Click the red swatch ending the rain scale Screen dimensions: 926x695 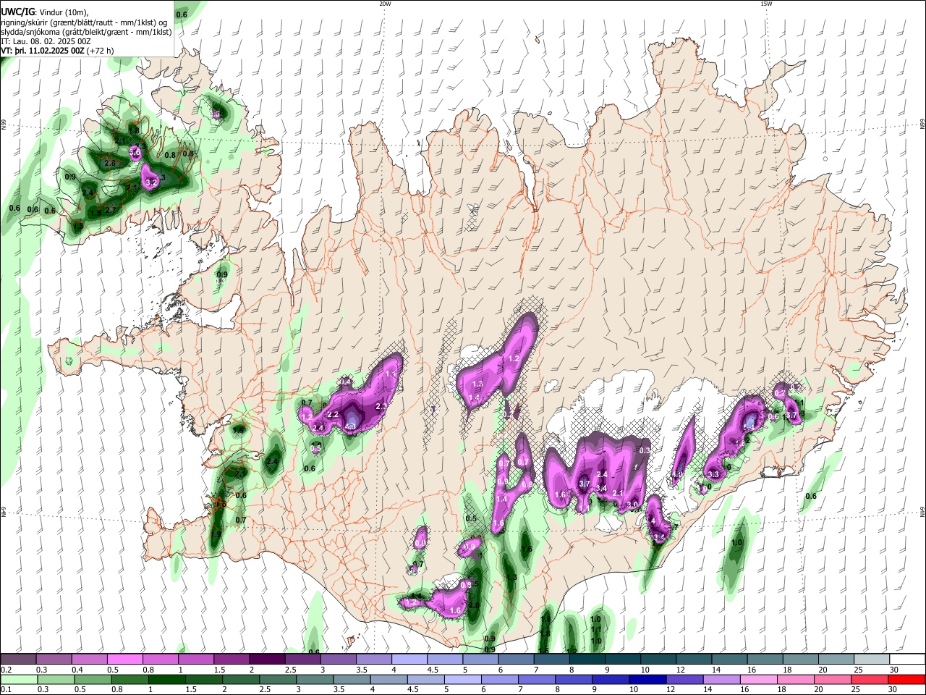(x=906, y=679)
